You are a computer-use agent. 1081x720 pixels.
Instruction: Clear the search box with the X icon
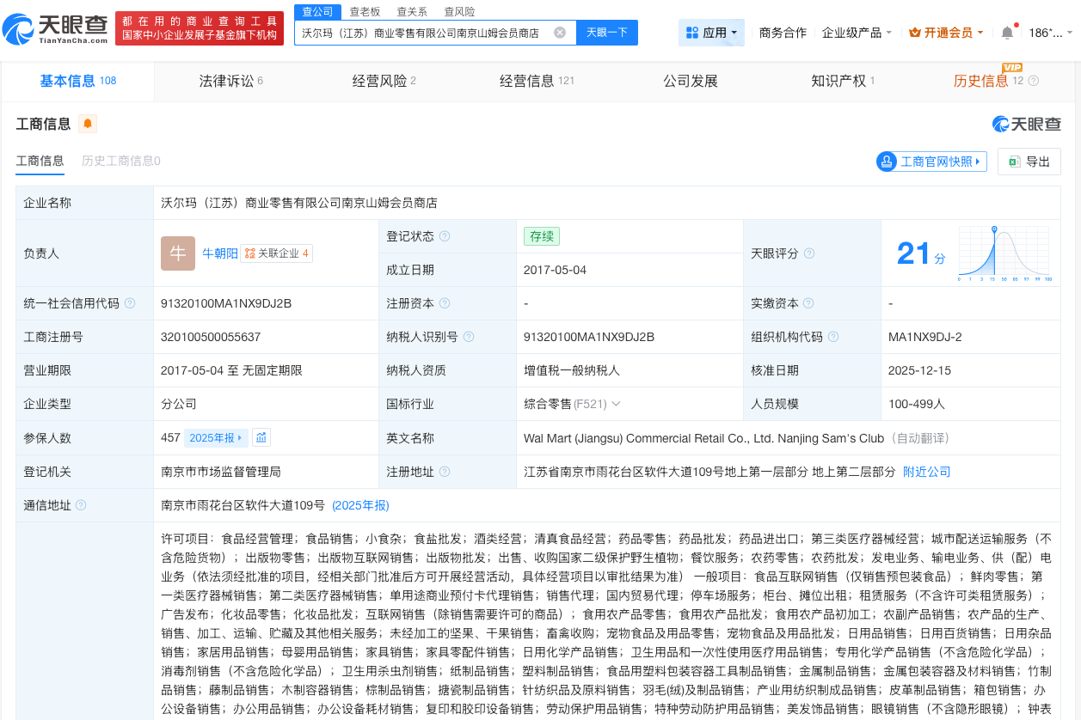tap(560, 33)
